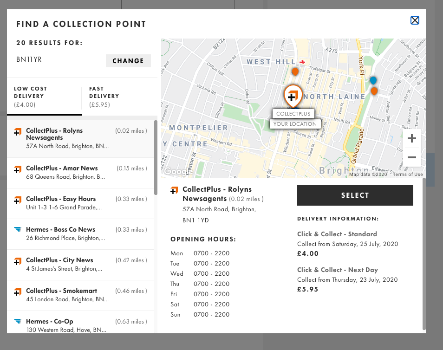Click the £5.95 next day price
Image resolution: width=443 pixels, height=350 pixels.
coord(308,289)
